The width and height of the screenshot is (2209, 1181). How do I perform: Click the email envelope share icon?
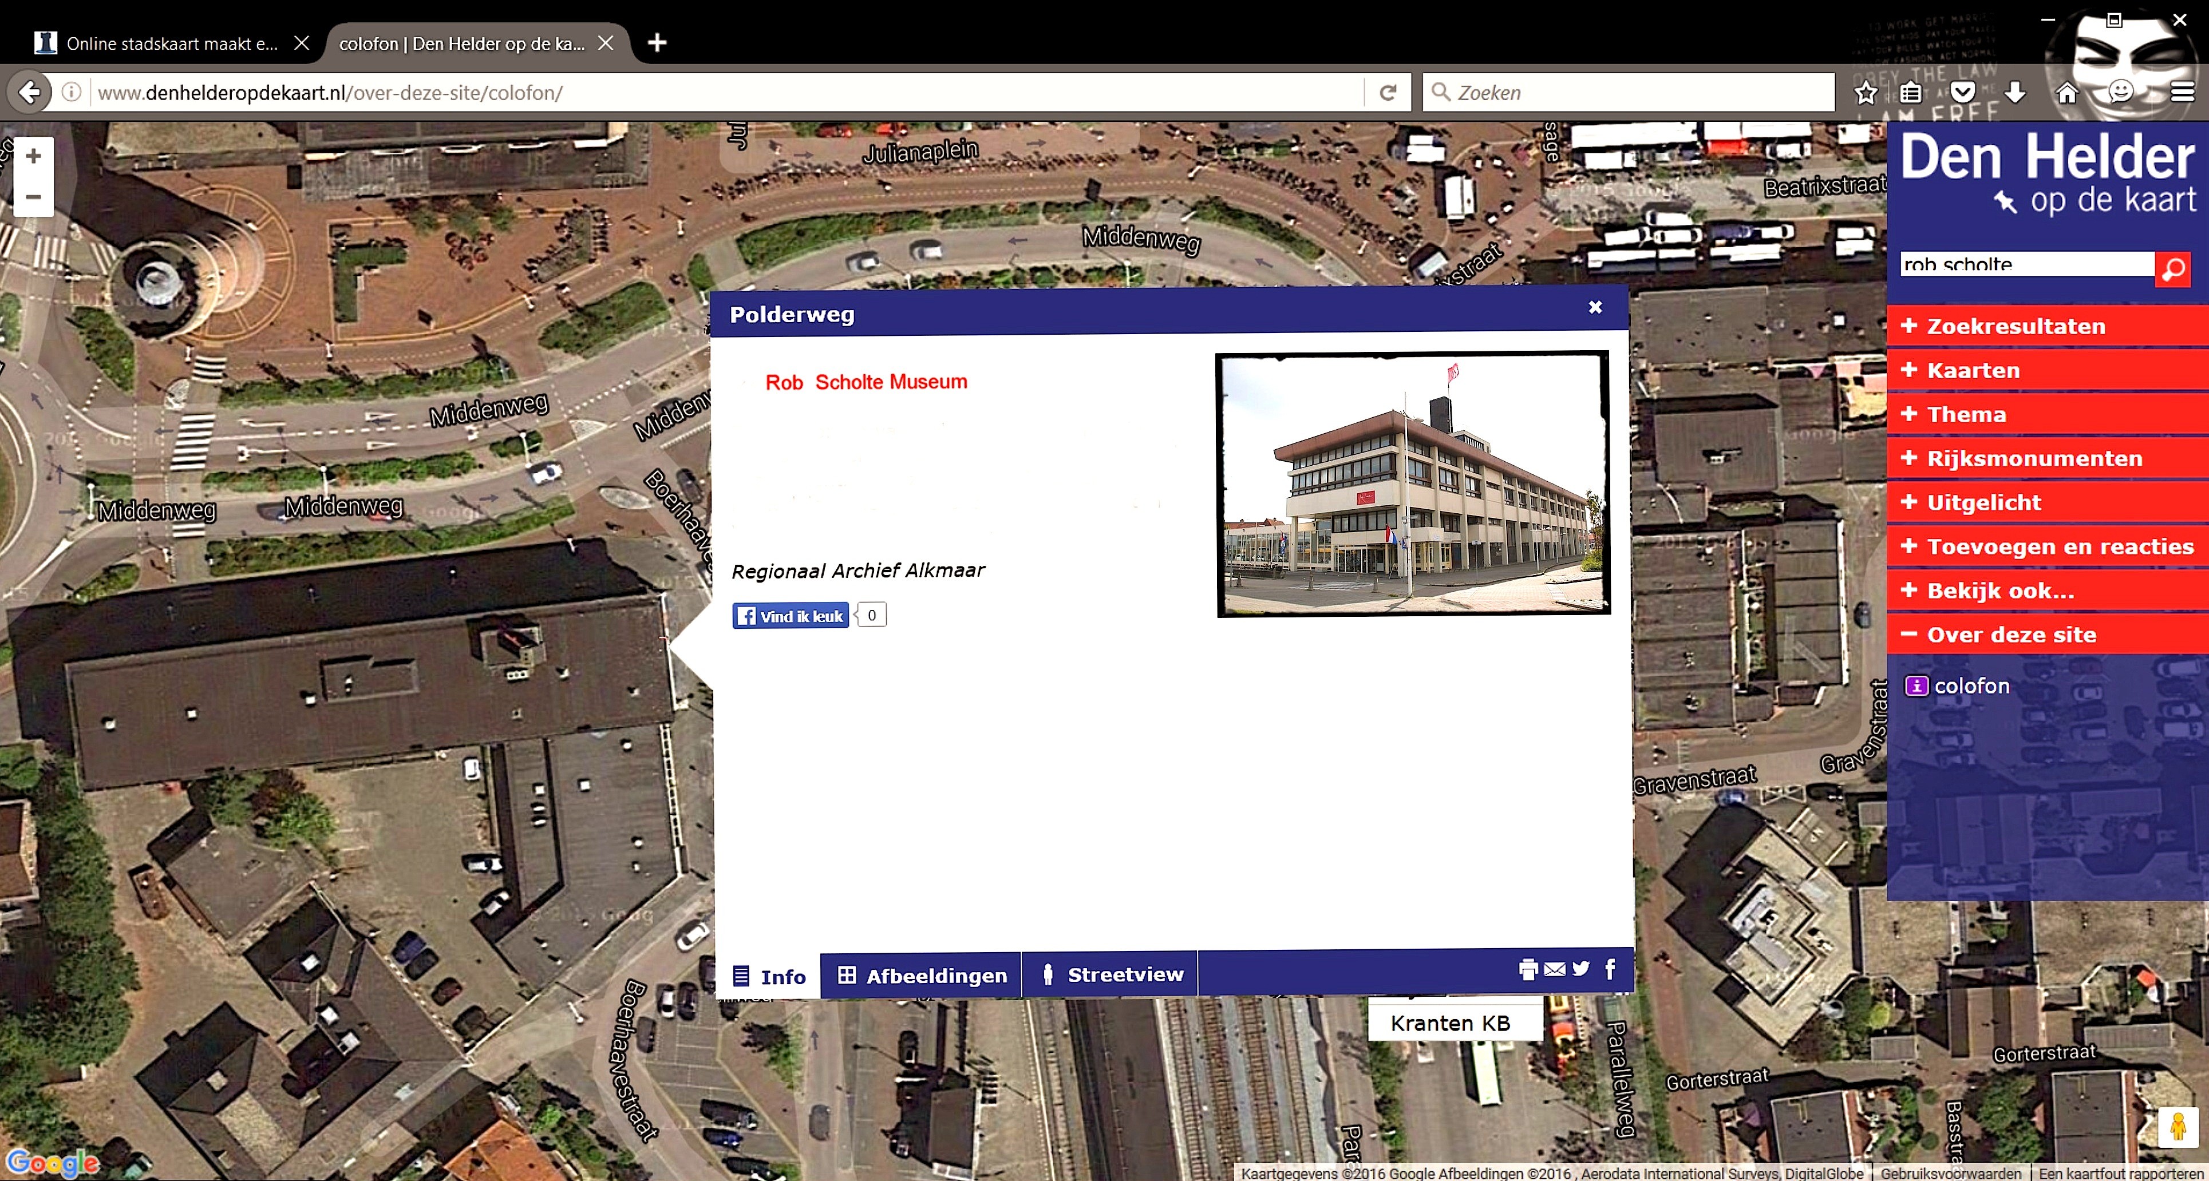[1554, 969]
